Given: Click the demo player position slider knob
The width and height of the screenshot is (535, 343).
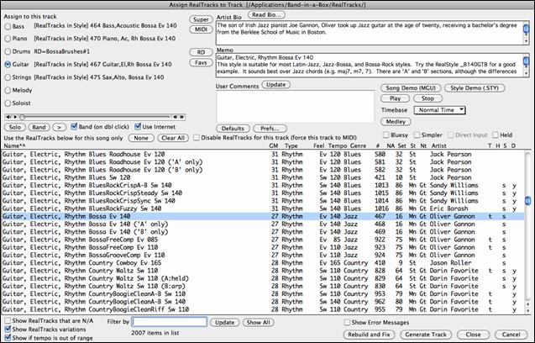Looking at the screenshot, I should coord(22,117).
